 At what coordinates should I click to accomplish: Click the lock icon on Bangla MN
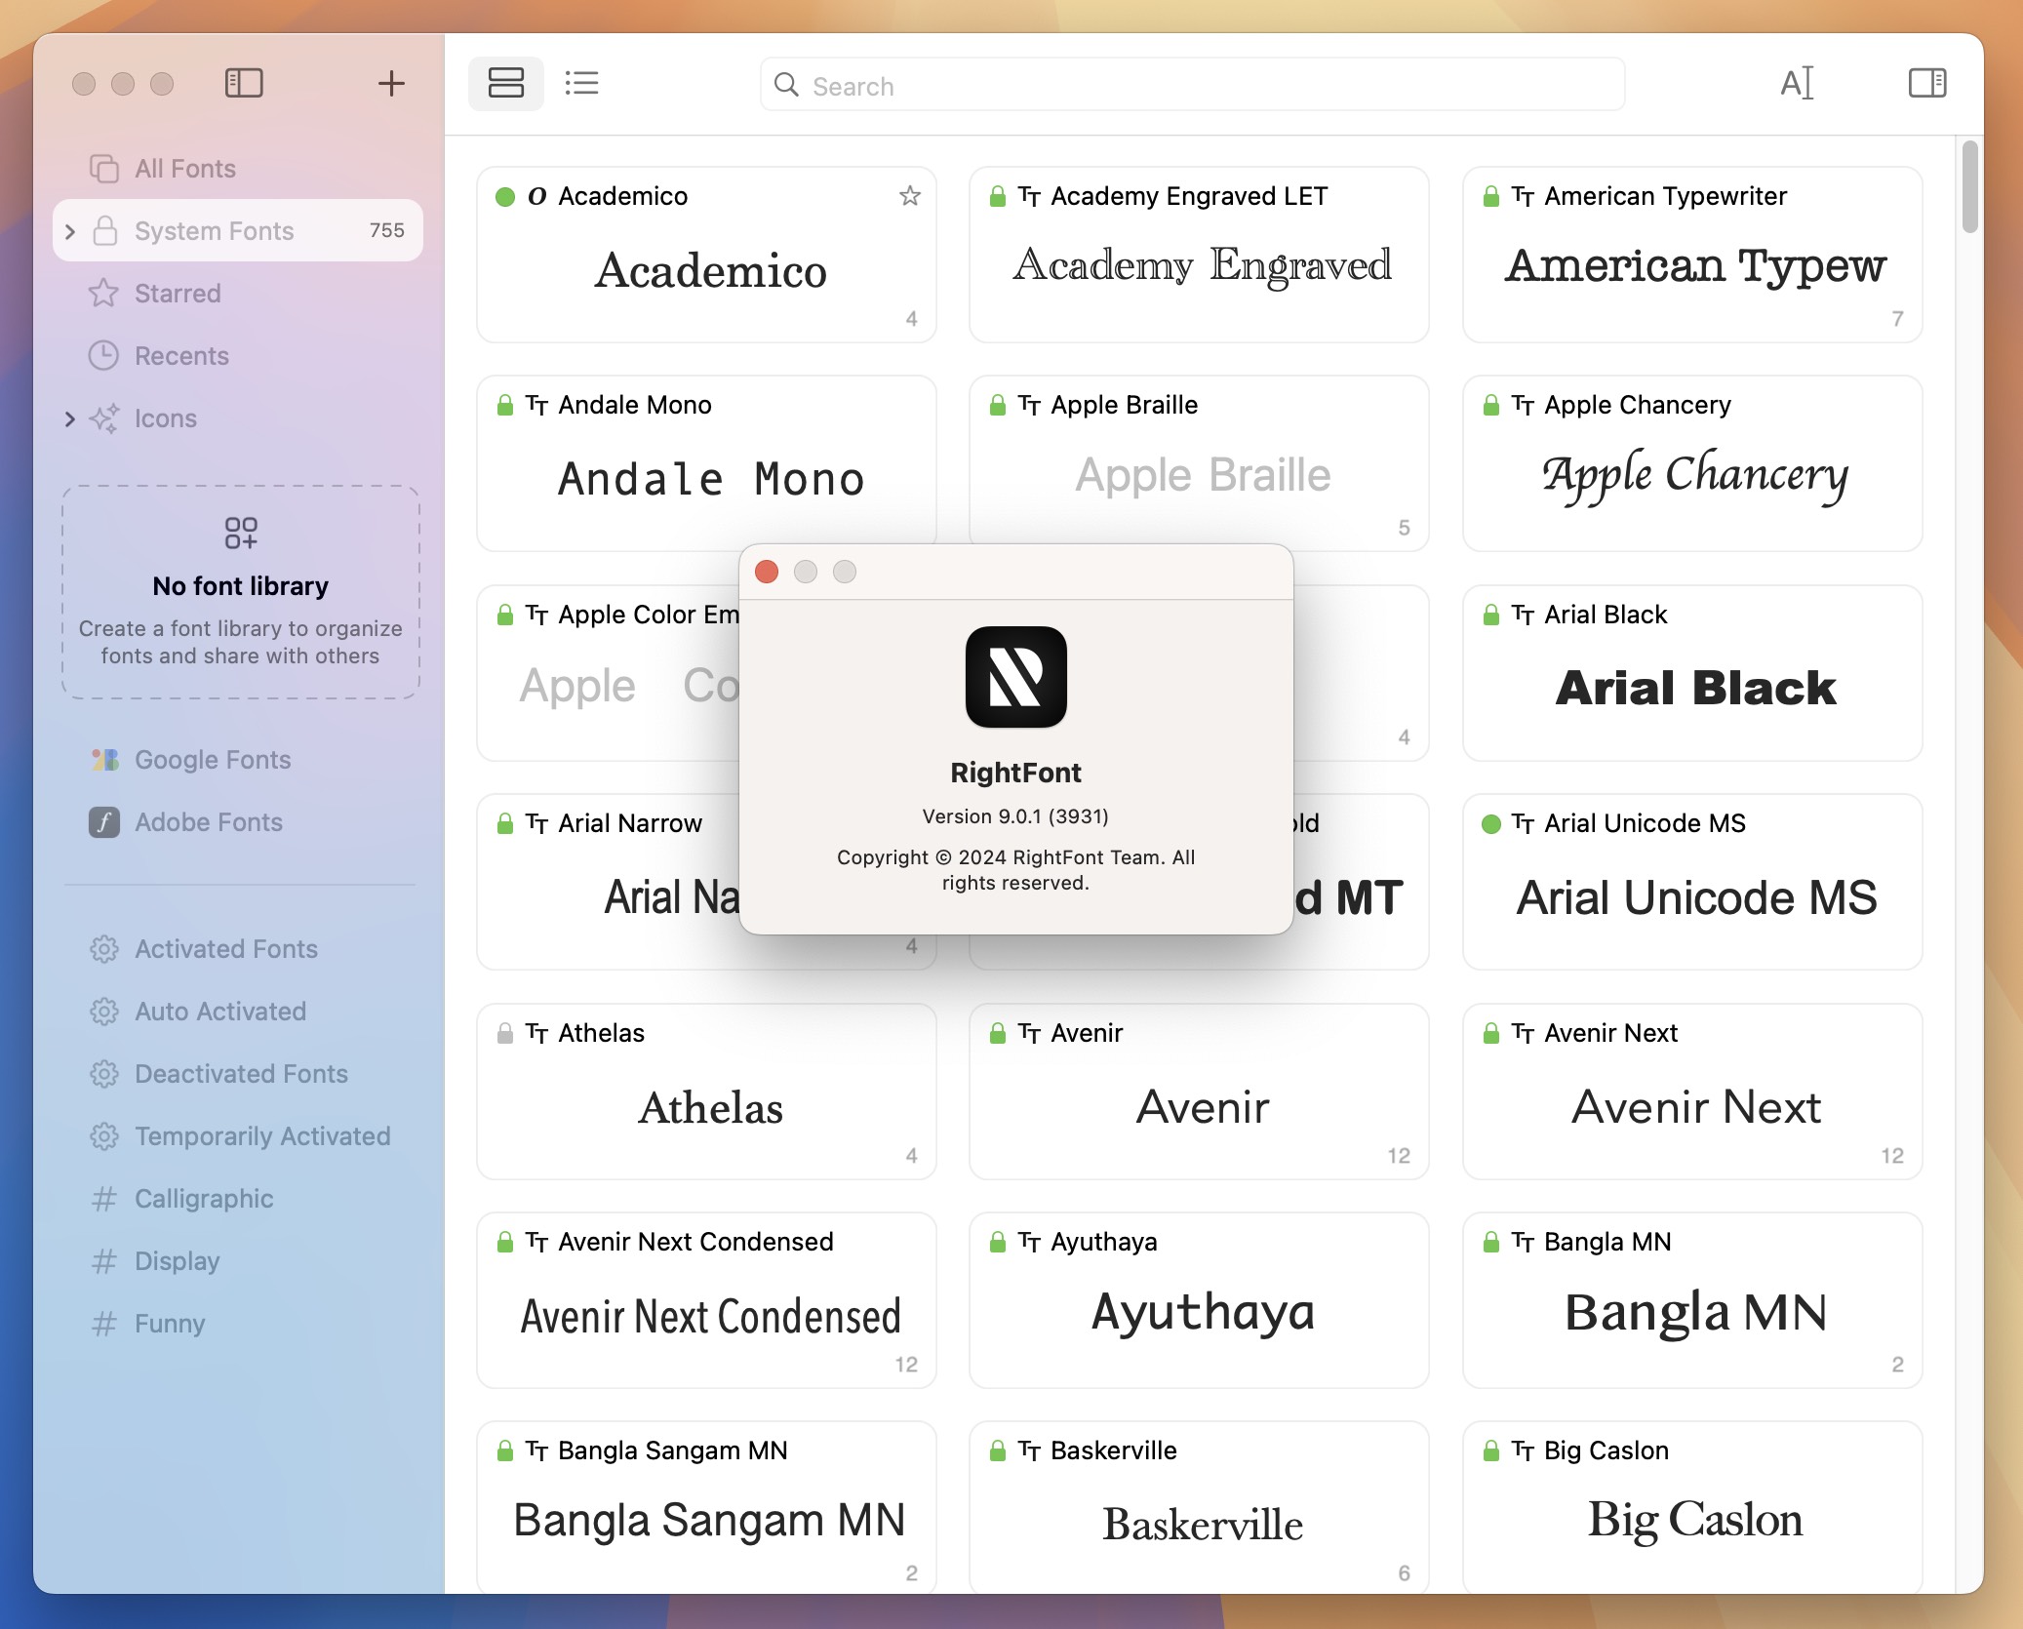point(1490,1242)
